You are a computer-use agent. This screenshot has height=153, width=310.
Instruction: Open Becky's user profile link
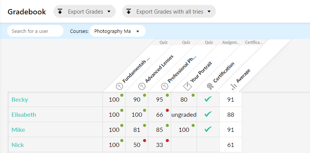click(x=20, y=100)
